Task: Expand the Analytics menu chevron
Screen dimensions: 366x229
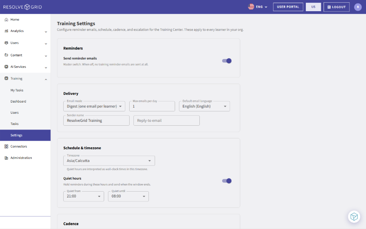Action: (x=46, y=32)
